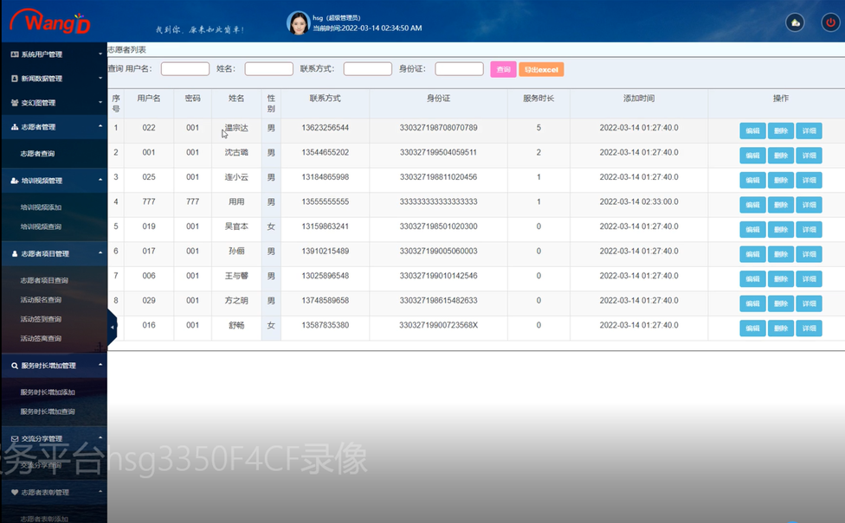
Task: Open the 活动签到查询 submenu item
Action: 41,320
